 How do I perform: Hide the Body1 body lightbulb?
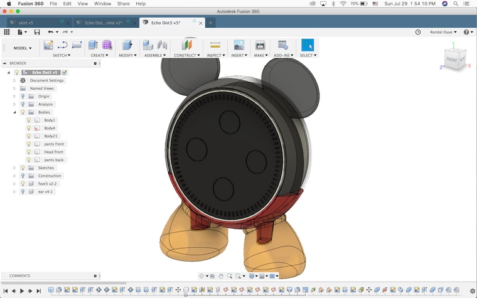tap(29, 120)
